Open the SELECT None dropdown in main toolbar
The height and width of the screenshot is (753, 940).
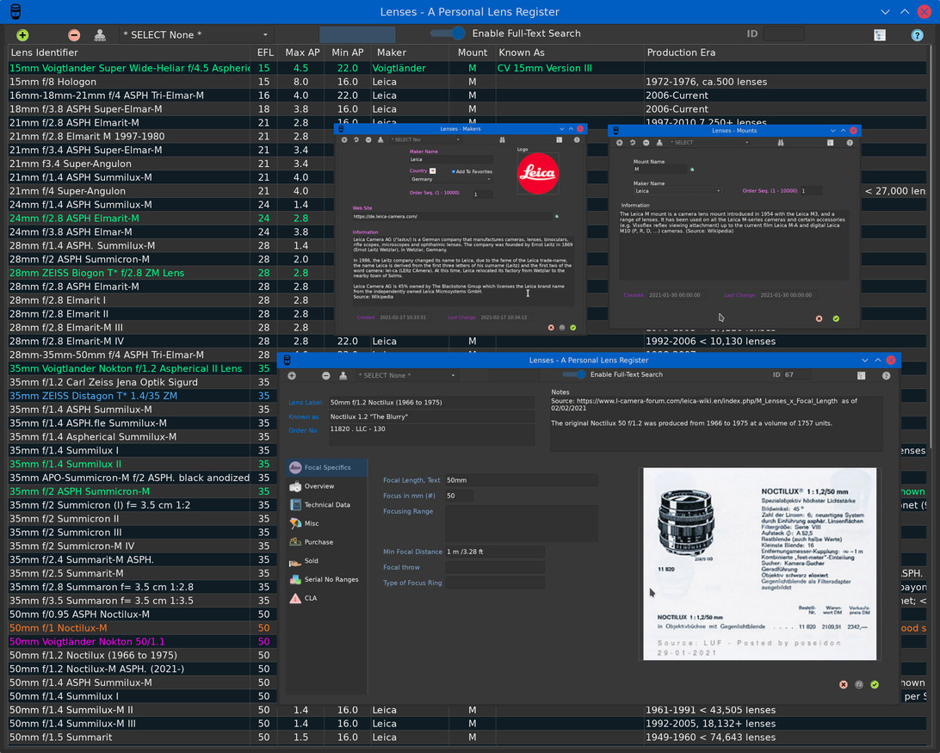click(x=196, y=35)
